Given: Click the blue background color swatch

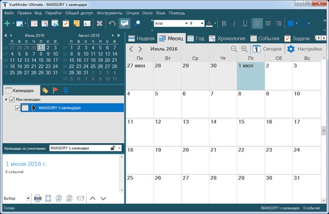Looking at the screenshot, I should [x=291, y=23].
